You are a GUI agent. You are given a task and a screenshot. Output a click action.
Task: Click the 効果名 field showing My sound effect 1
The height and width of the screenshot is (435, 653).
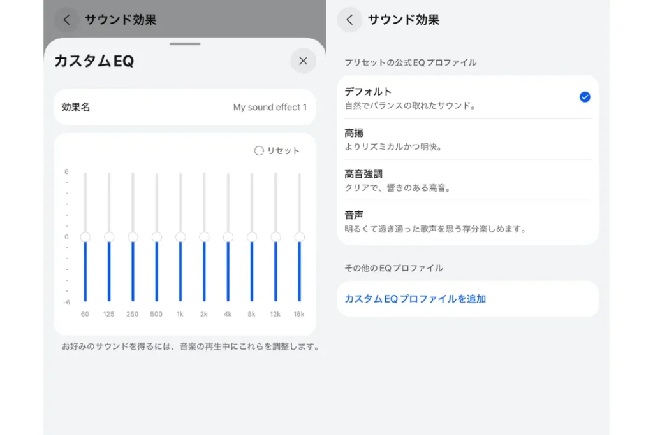coord(184,108)
